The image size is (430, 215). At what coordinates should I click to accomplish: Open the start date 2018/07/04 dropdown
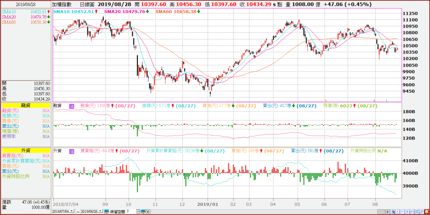pyautogui.click(x=72, y=211)
